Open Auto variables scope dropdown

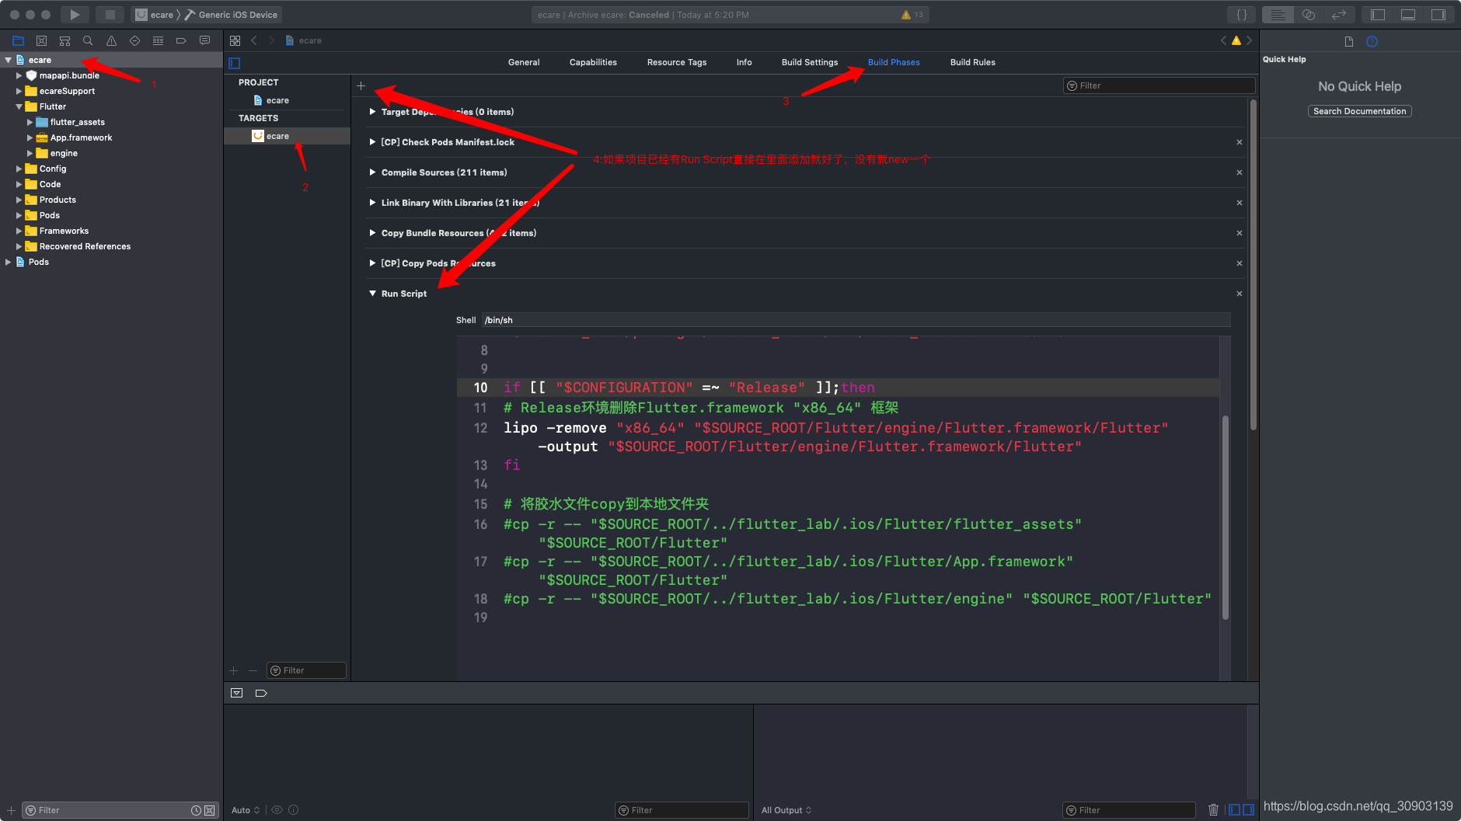[x=246, y=810]
